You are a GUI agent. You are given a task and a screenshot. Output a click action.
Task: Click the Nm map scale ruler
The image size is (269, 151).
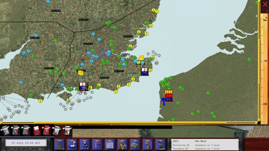[264, 68]
